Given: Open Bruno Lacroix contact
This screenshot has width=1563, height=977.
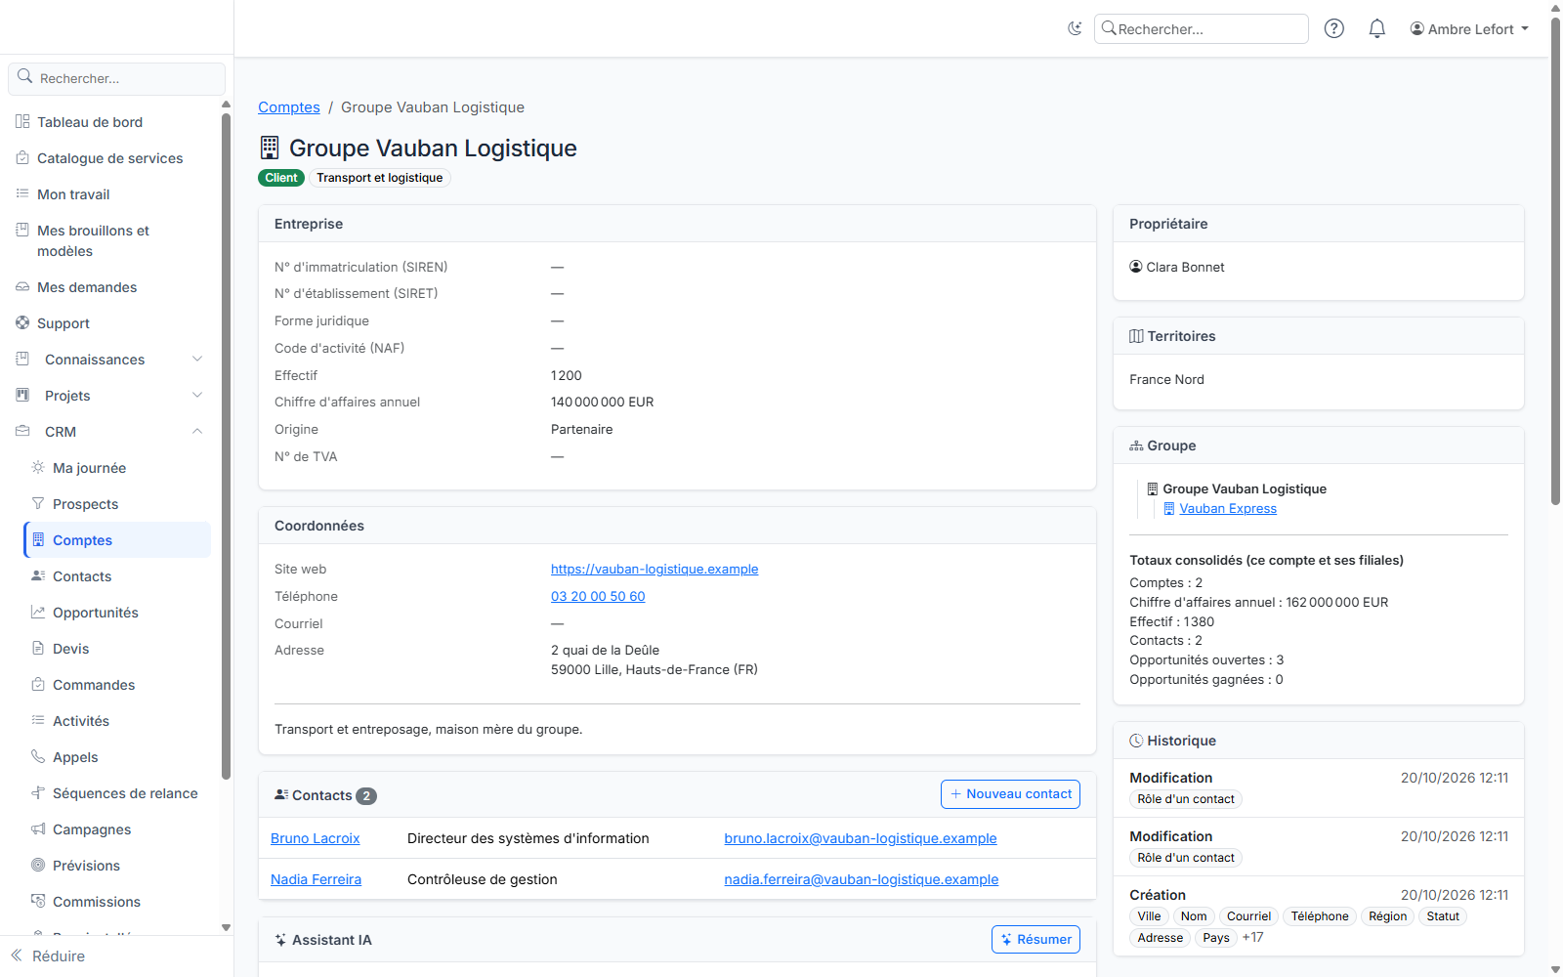Looking at the screenshot, I should (x=316, y=839).
